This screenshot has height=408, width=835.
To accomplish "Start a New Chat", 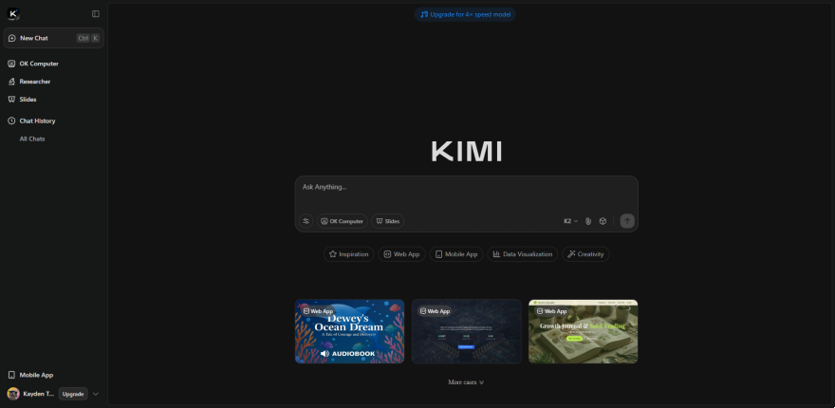I will point(54,38).
